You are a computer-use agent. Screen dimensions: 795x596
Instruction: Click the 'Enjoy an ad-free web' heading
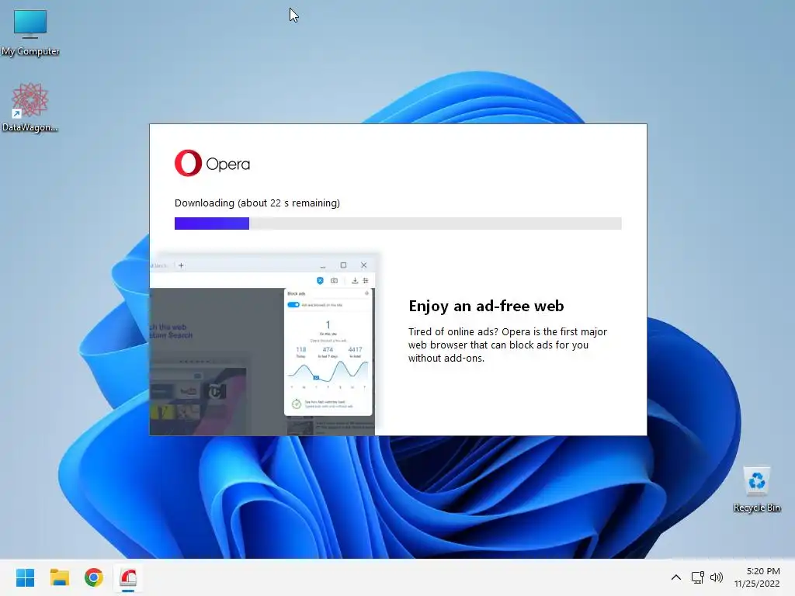point(486,306)
